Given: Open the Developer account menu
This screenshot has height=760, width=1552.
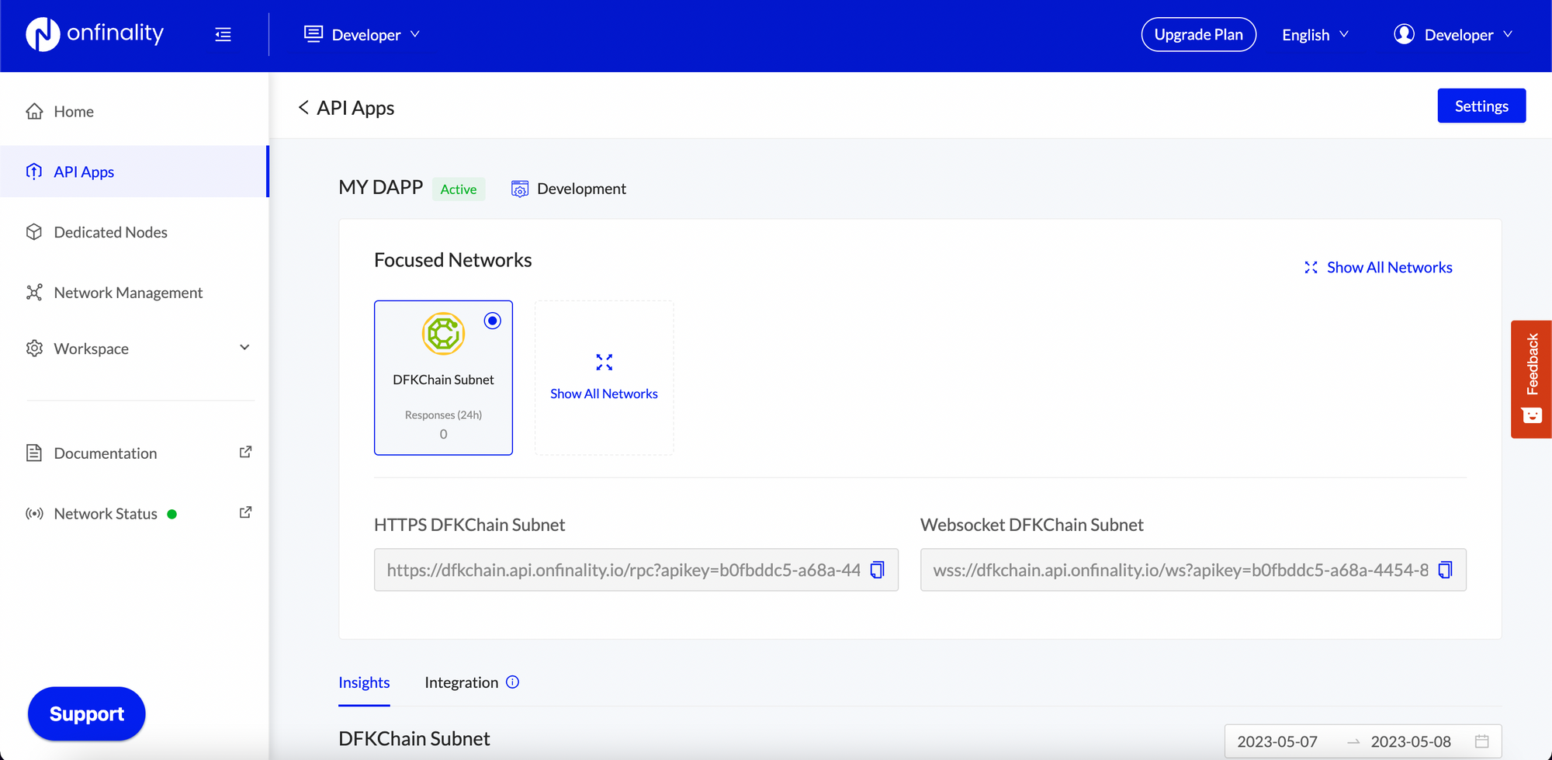Looking at the screenshot, I should point(1453,35).
